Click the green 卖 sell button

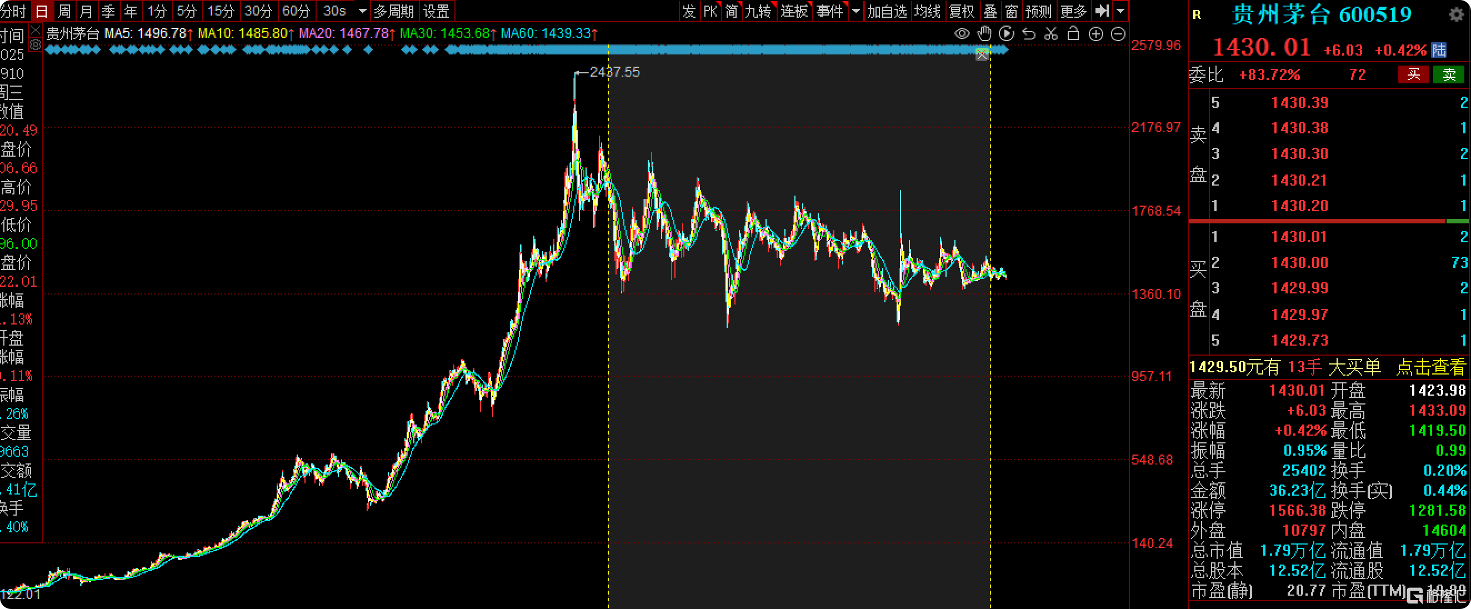[x=1448, y=74]
